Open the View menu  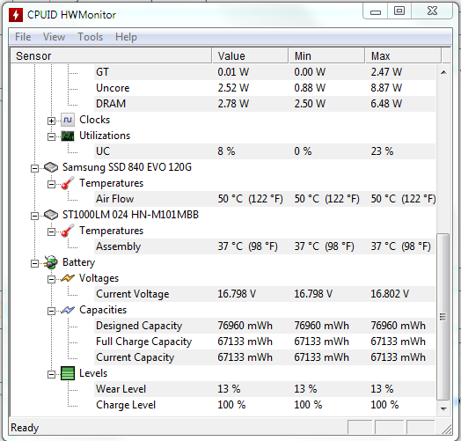tap(54, 37)
